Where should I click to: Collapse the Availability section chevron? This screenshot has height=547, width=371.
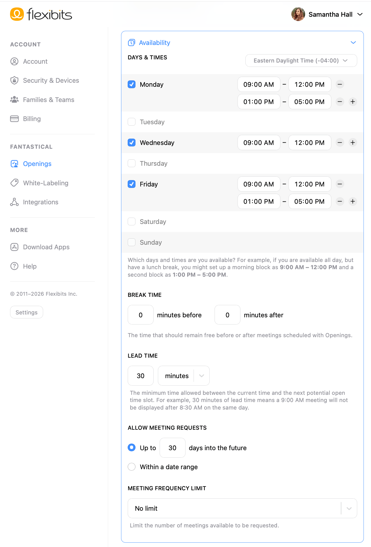(x=353, y=43)
